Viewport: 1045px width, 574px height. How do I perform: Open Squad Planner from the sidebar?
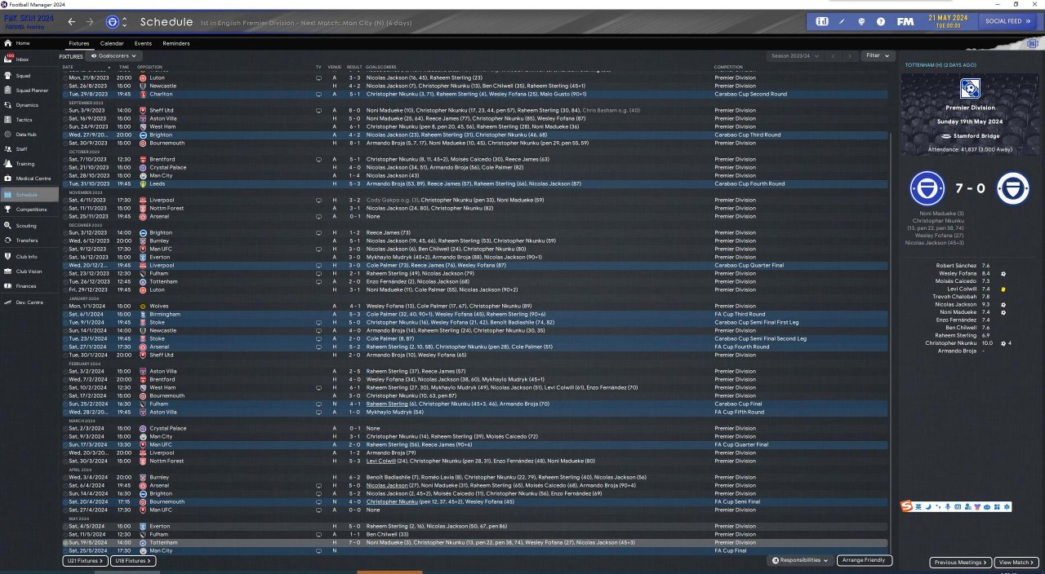click(29, 91)
